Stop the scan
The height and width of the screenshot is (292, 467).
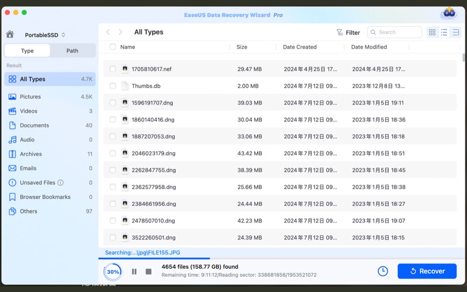149,272
